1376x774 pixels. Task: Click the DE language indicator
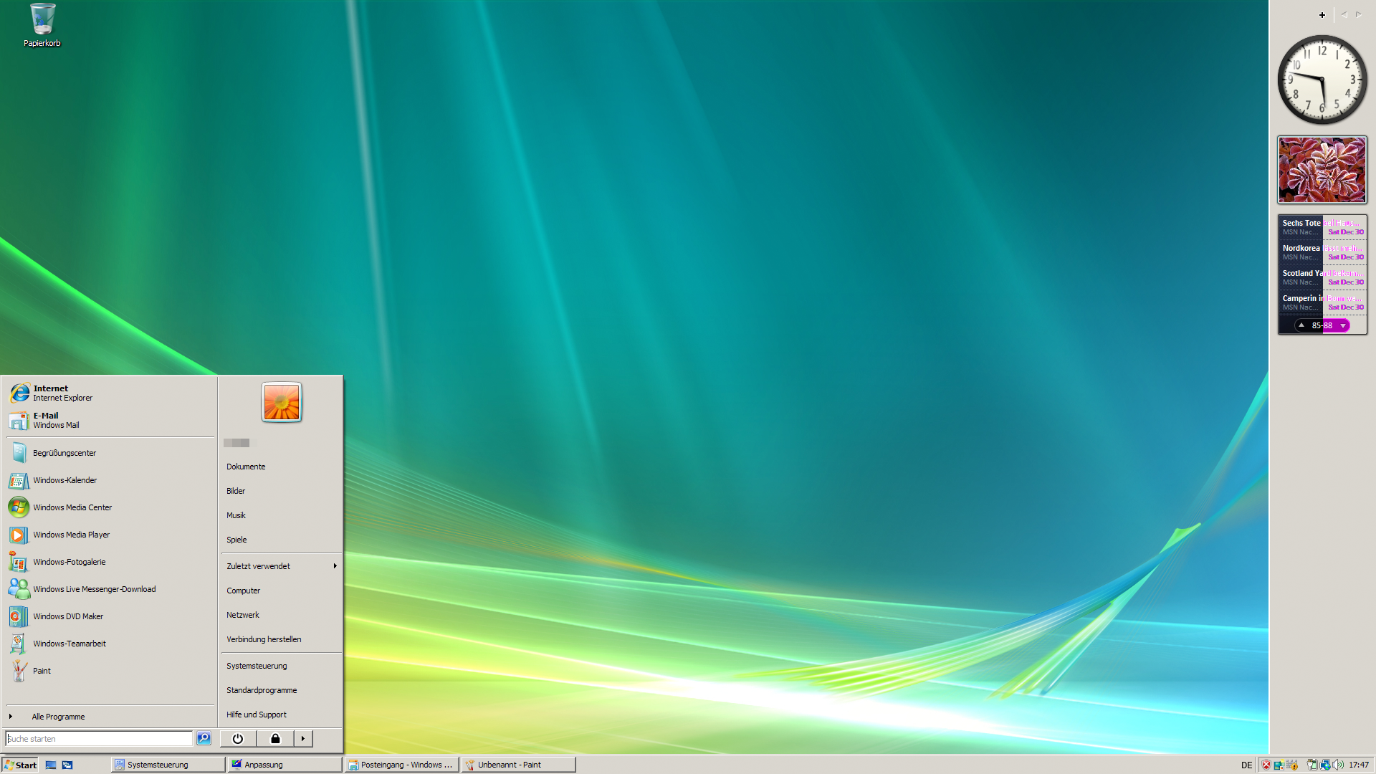pyautogui.click(x=1247, y=765)
